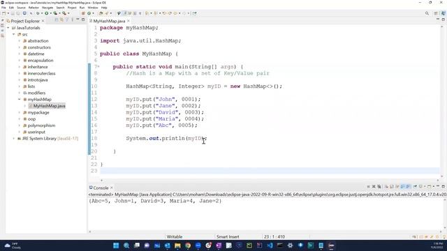This screenshot has width=447, height=251.
Task: Click the External Tools run icon
Action: pos(64,13)
